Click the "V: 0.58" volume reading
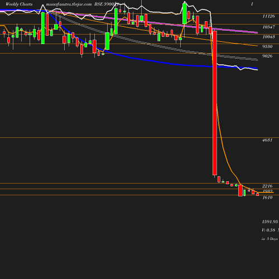The width and height of the screenshot is (279, 279). click(x=268, y=230)
